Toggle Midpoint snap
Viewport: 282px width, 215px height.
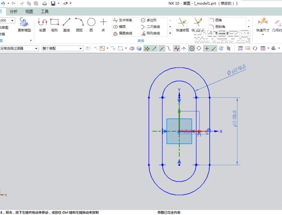pyautogui.click(x=162, y=48)
